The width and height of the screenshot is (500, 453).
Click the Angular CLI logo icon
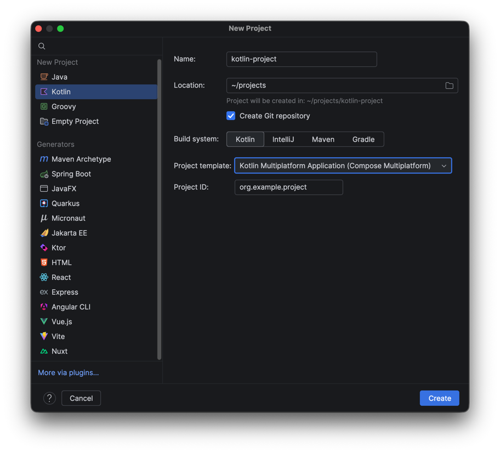pyautogui.click(x=44, y=307)
